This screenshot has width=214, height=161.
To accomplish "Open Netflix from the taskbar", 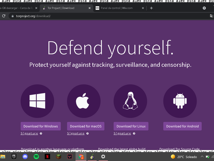I will [x=47, y=157].
